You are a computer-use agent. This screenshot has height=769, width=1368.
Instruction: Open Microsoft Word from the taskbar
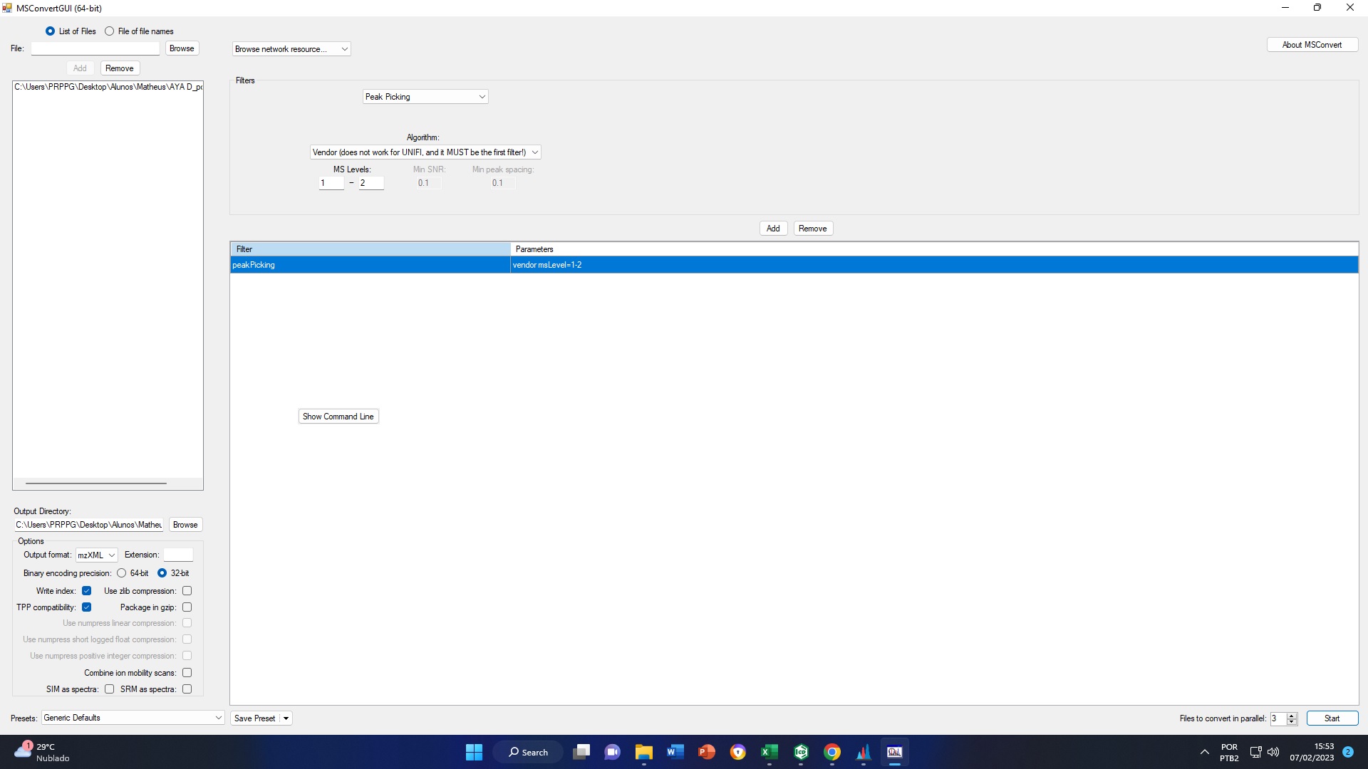click(675, 752)
